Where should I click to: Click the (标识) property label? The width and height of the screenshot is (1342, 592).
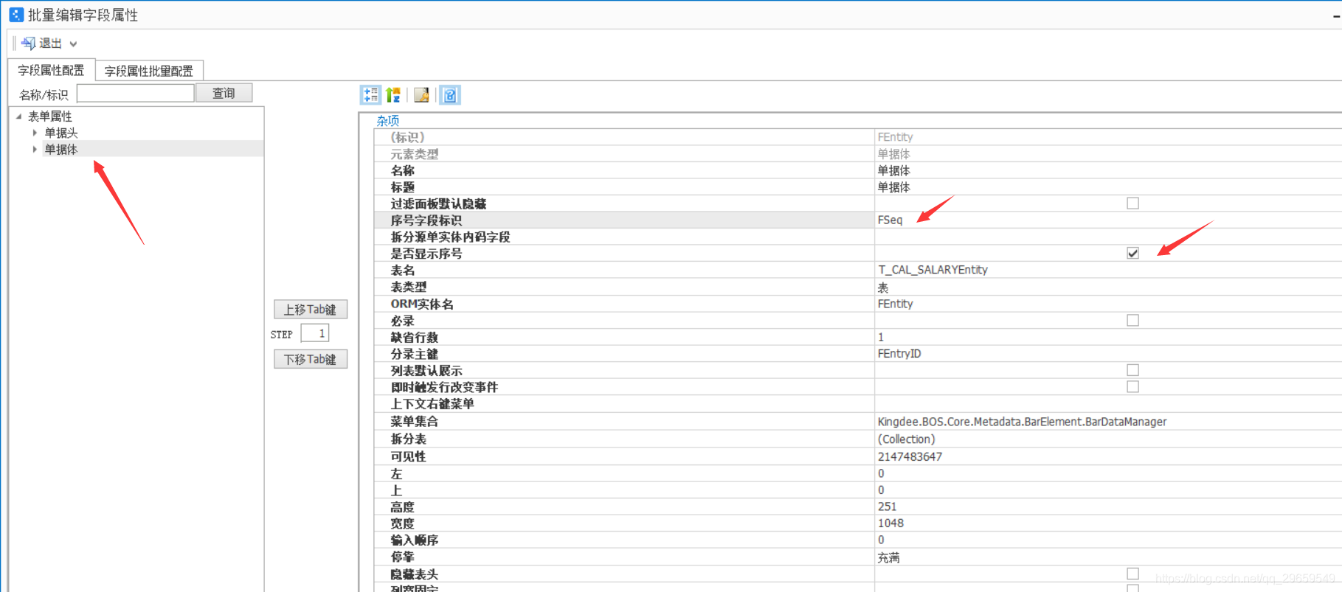tap(407, 137)
